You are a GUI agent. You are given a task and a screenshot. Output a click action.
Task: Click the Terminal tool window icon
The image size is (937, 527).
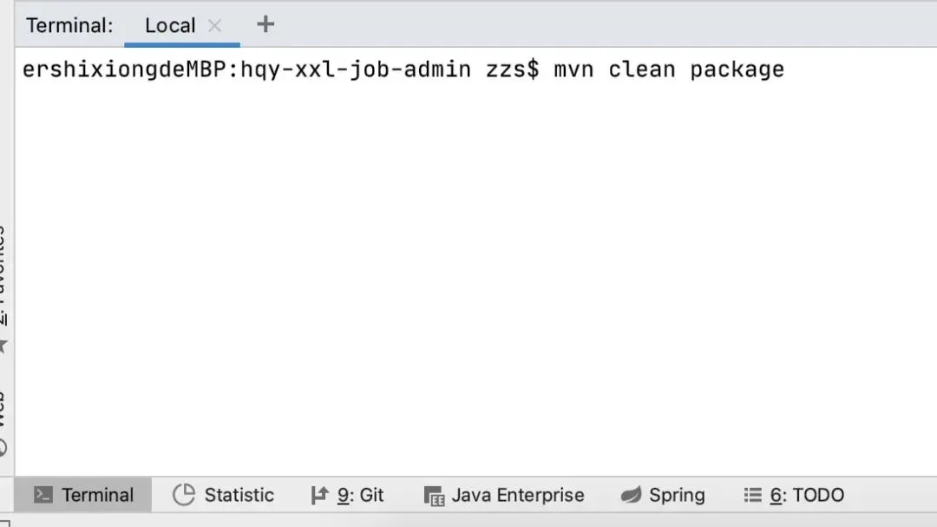click(43, 495)
